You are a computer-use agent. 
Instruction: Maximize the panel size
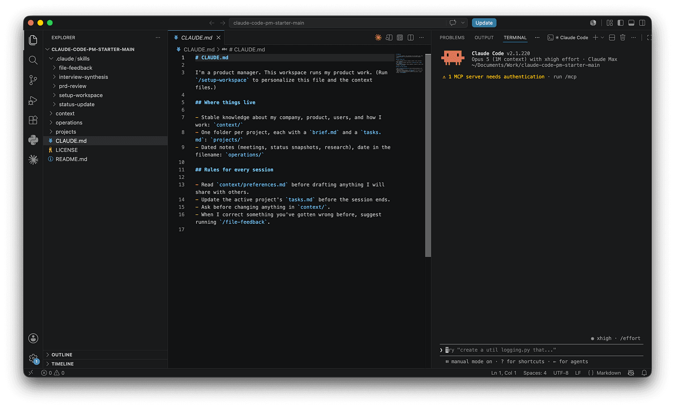coord(649,38)
